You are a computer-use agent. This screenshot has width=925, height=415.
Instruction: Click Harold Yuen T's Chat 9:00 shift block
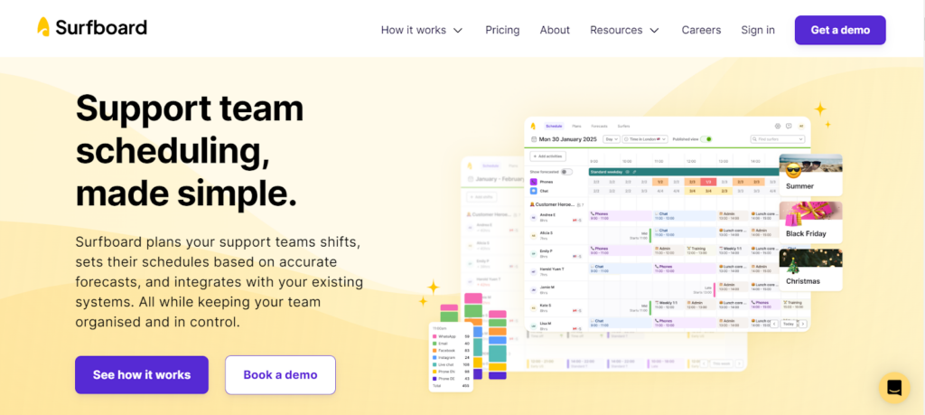point(620,269)
